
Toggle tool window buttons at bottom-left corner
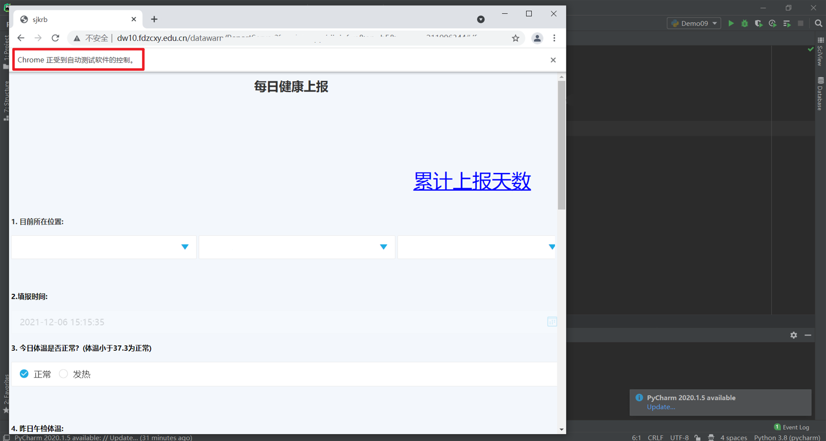(x=6, y=438)
